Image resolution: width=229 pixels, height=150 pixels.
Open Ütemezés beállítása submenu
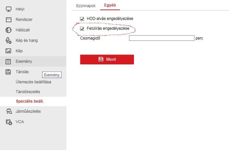click(x=33, y=82)
